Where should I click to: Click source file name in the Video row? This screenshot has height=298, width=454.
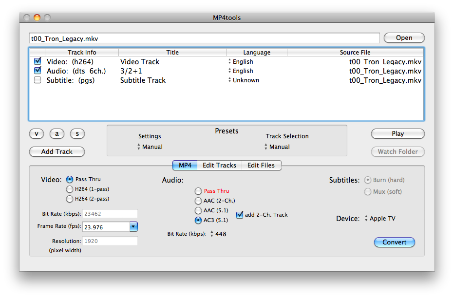(x=385, y=62)
